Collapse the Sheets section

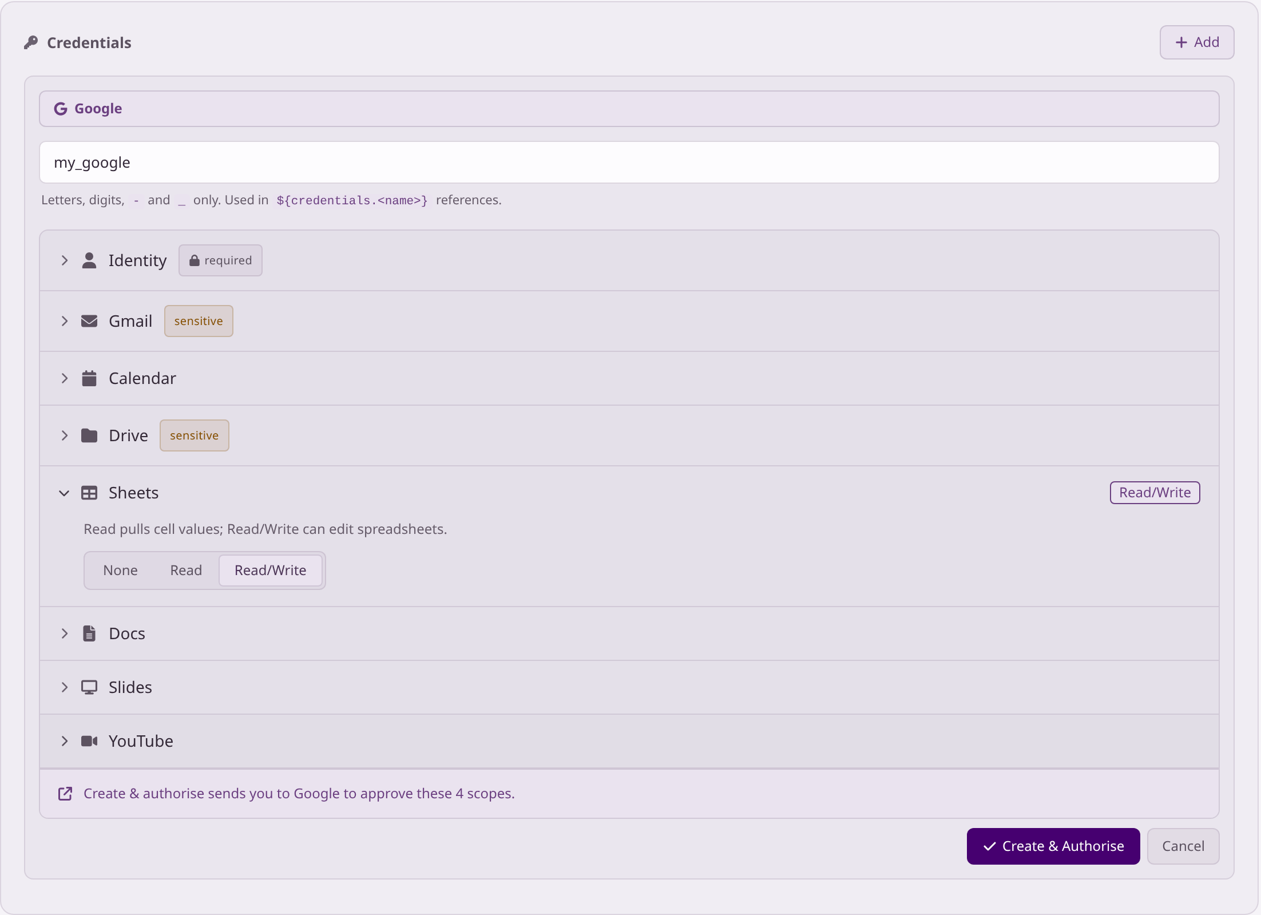point(65,493)
